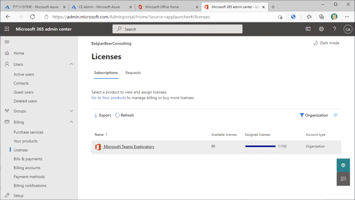Click the Account type column header
This screenshot has height=200, width=355.
(315, 134)
